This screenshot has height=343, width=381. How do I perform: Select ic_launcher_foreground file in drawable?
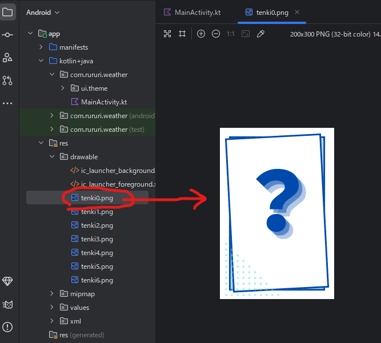pos(113,184)
